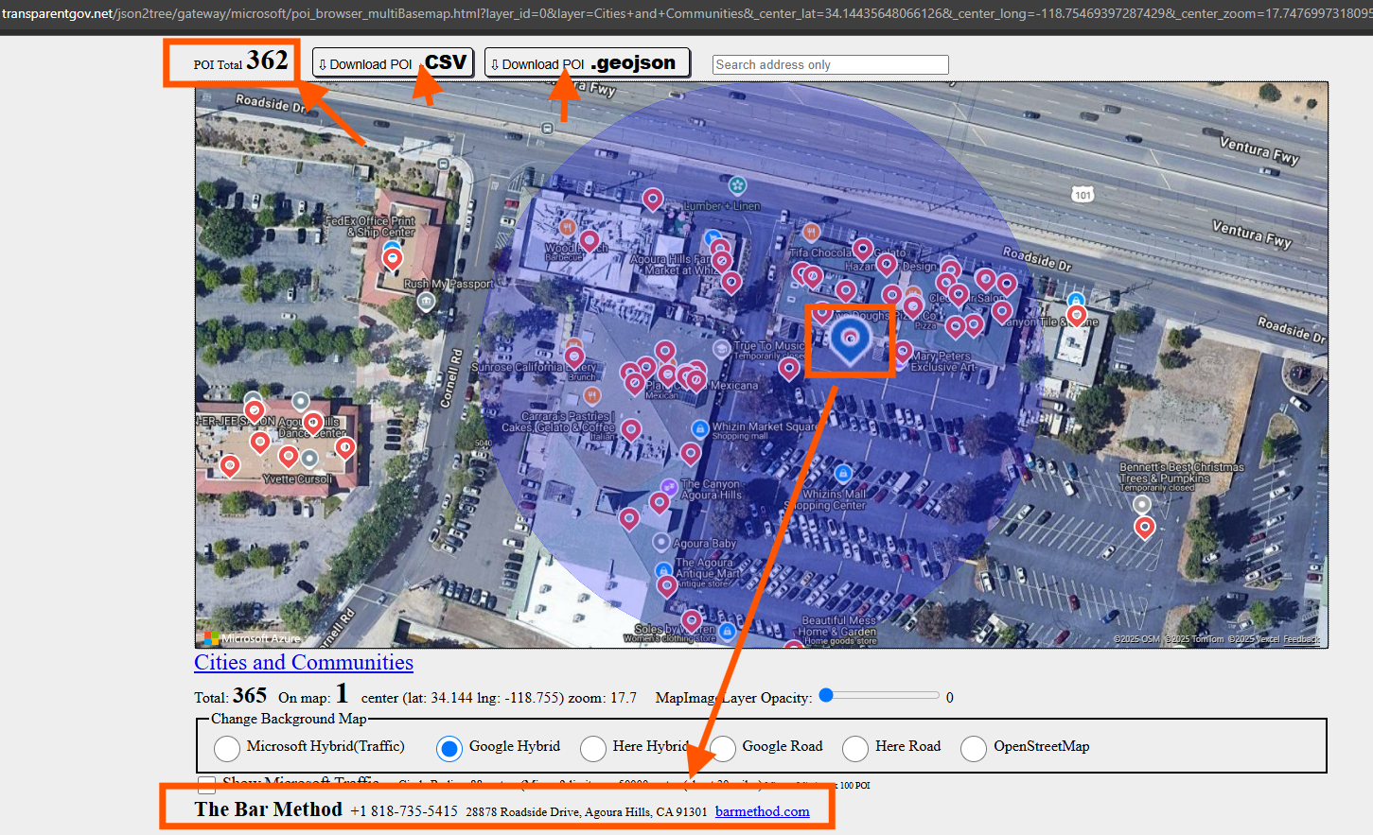Click the red pin on FedEx Office

coord(393,259)
